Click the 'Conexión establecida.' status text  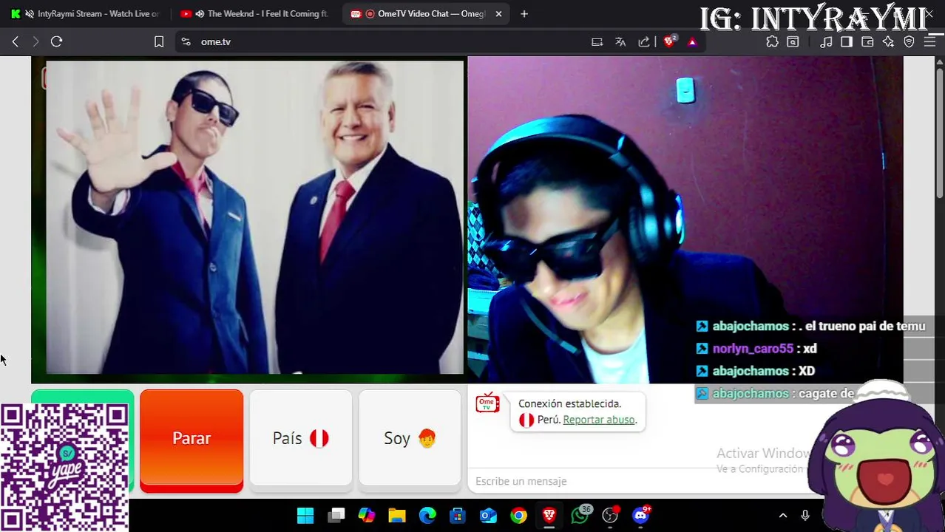pyautogui.click(x=569, y=403)
